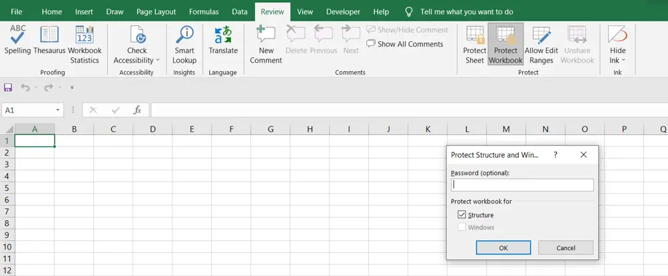Click the formula bar Cancel X icon
Image resolution: width=668 pixels, height=276 pixels.
pos(93,110)
